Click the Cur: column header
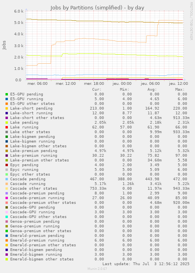Viewport: 195px width, 273px height. coord(97,90)
